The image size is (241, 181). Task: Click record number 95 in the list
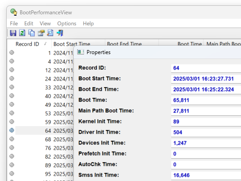(48, 174)
